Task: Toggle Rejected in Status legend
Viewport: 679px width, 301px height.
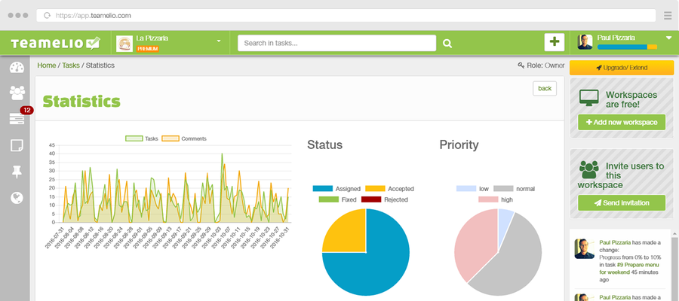Action: 385,199
